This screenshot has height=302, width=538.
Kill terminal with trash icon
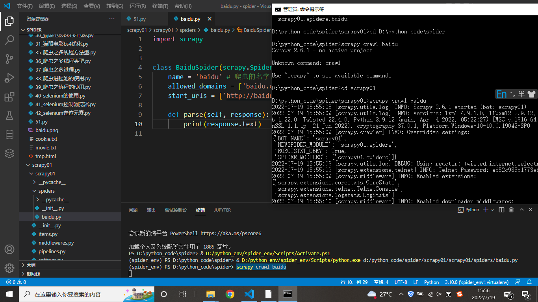512,210
